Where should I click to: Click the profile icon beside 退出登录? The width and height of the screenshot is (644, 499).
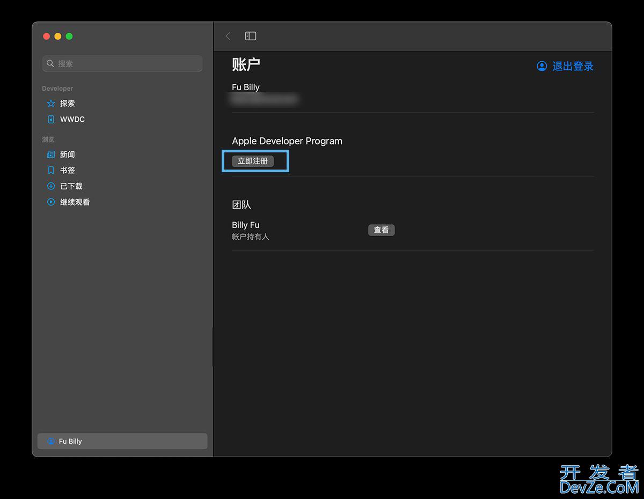coord(542,66)
